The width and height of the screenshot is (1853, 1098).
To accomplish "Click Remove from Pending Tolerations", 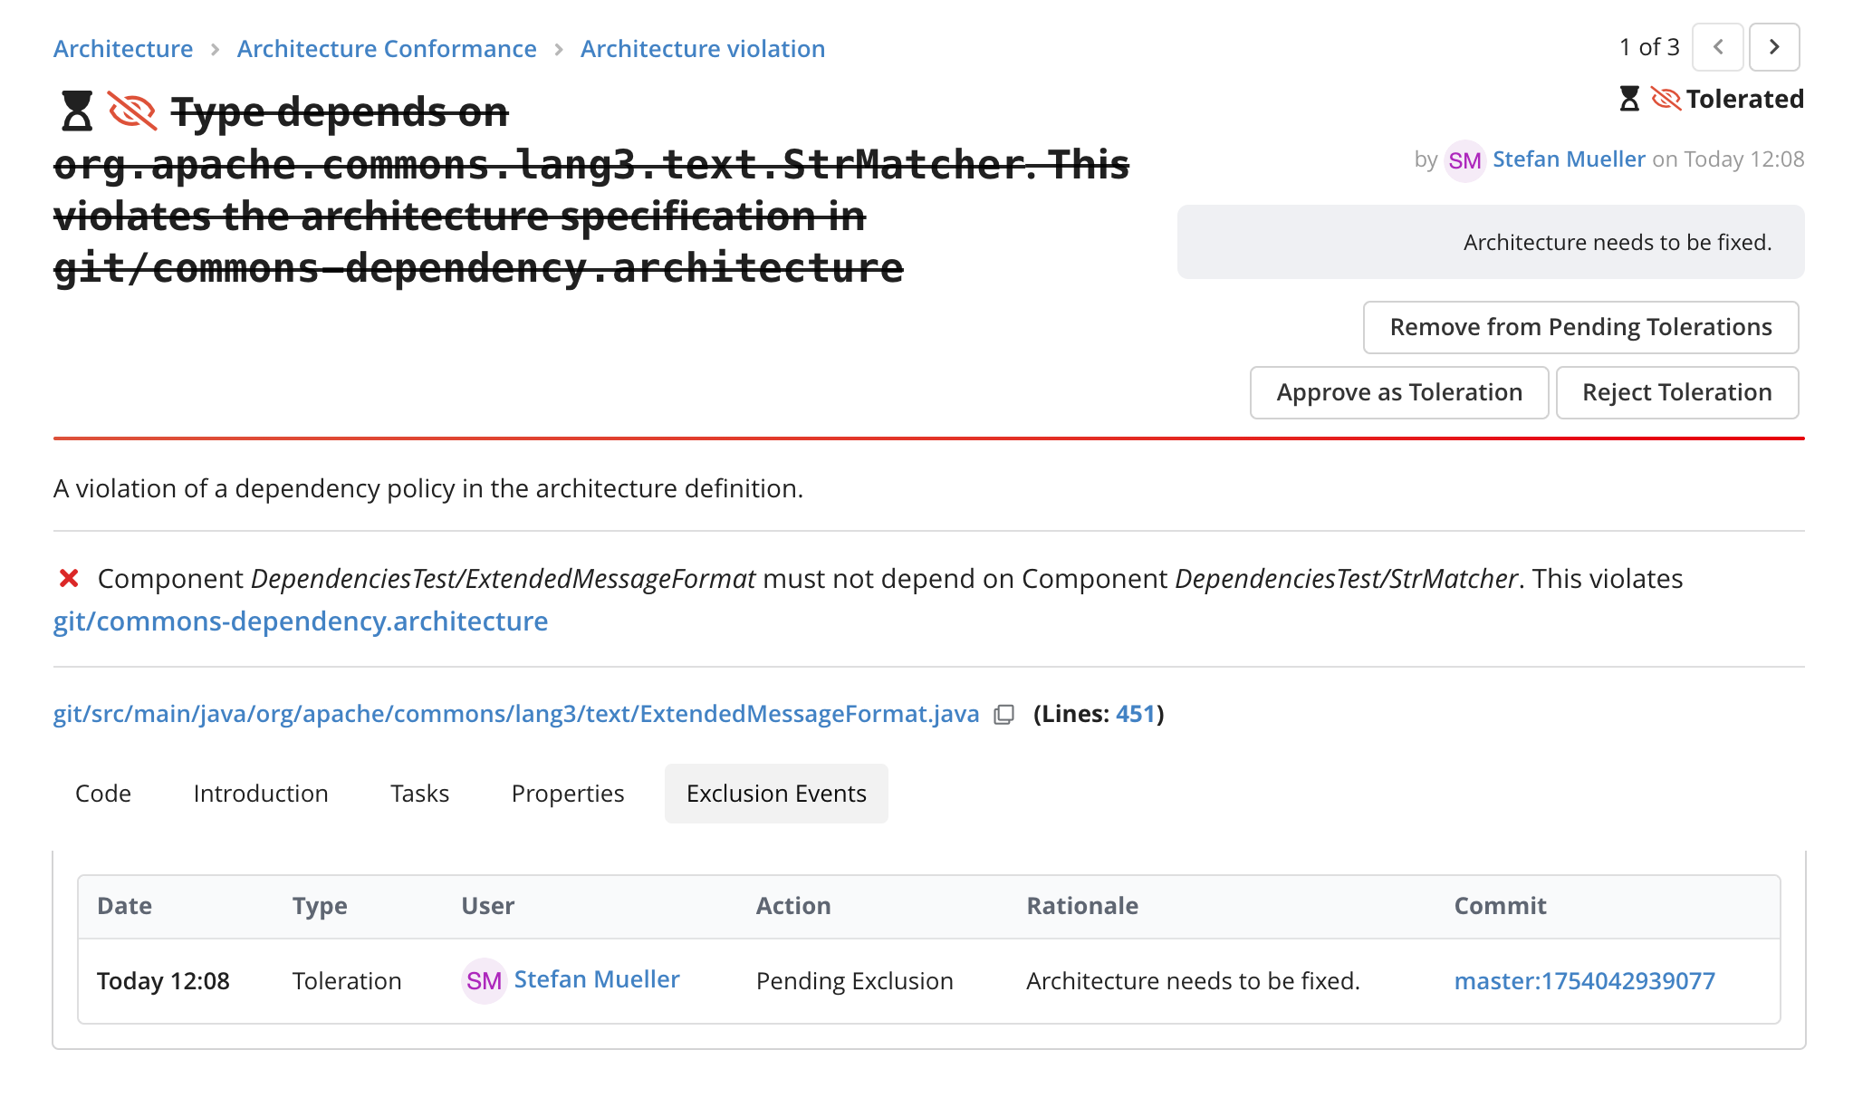I will pyautogui.click(x=1581, y=327).
